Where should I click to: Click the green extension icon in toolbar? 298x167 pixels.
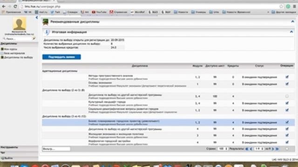tap(288, 6)
